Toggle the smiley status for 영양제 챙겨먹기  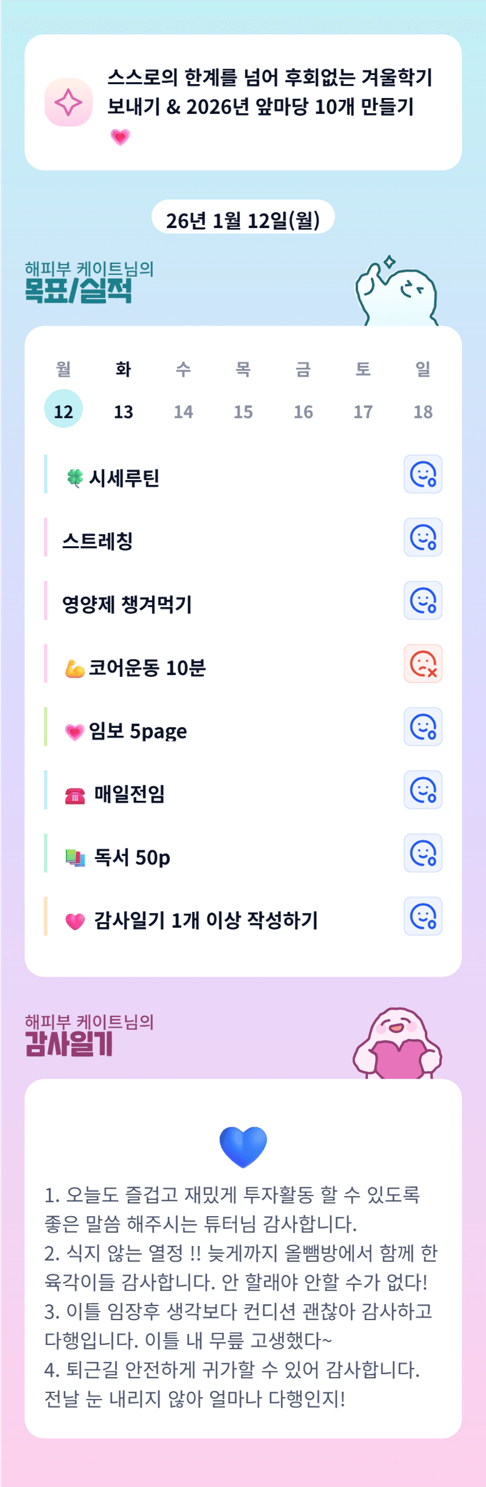423,600
